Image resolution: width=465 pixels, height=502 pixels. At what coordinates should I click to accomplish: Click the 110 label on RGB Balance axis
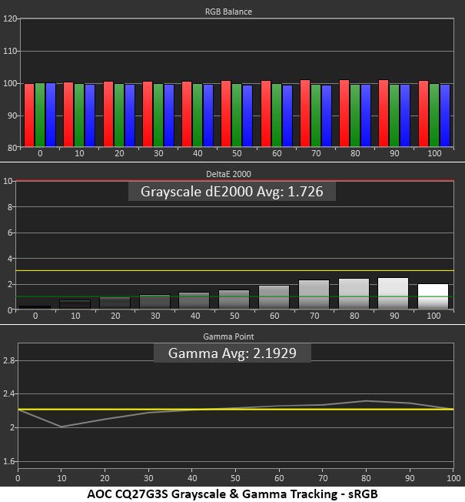point(10,51)
